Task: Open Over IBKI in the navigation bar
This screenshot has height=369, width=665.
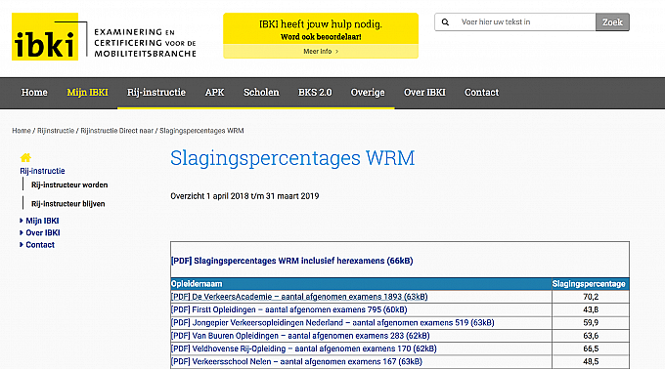Action: click(x=424, y=92)
